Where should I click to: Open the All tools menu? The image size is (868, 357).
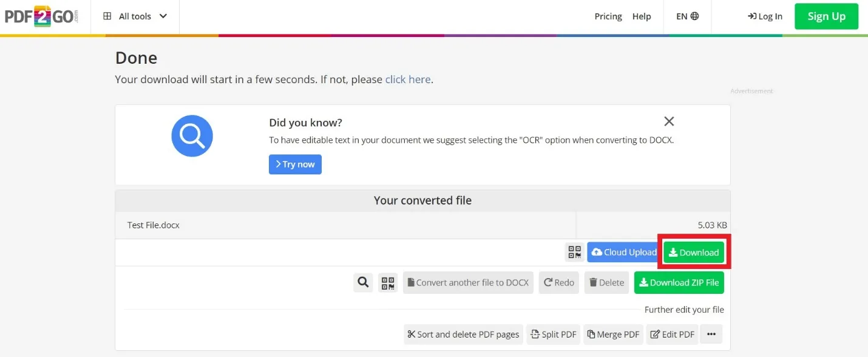pyautogui.click(x=134, y=16)
